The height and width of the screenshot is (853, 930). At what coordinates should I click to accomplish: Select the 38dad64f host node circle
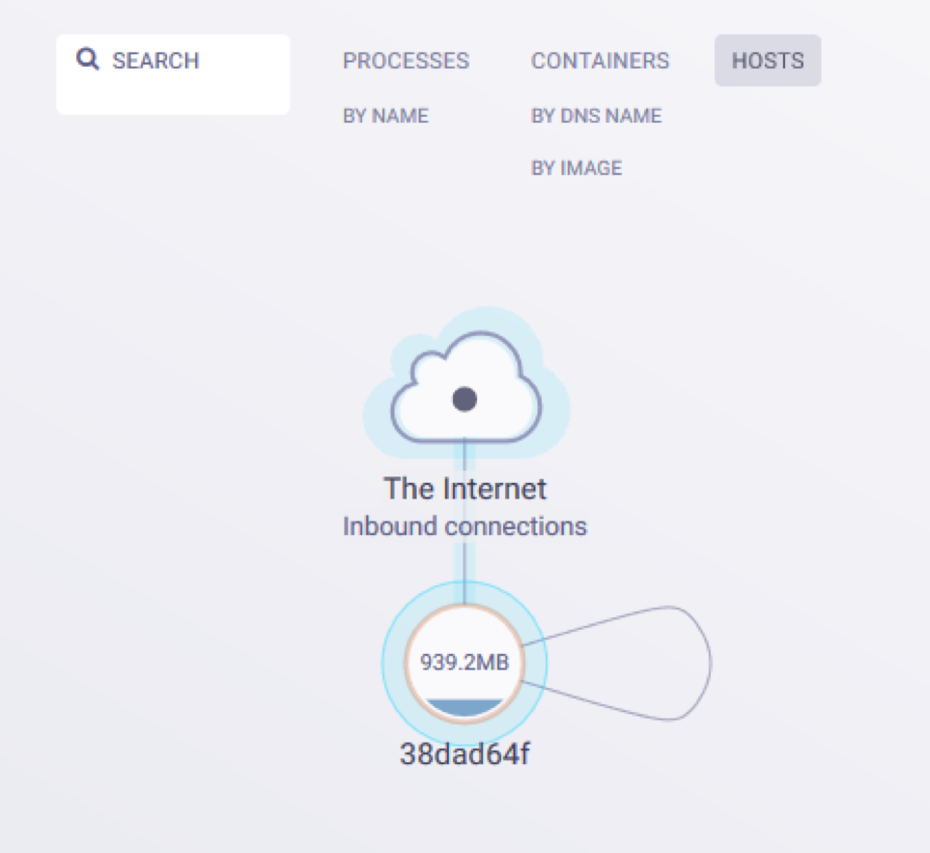pyautogui.click(x=465, y=664)
